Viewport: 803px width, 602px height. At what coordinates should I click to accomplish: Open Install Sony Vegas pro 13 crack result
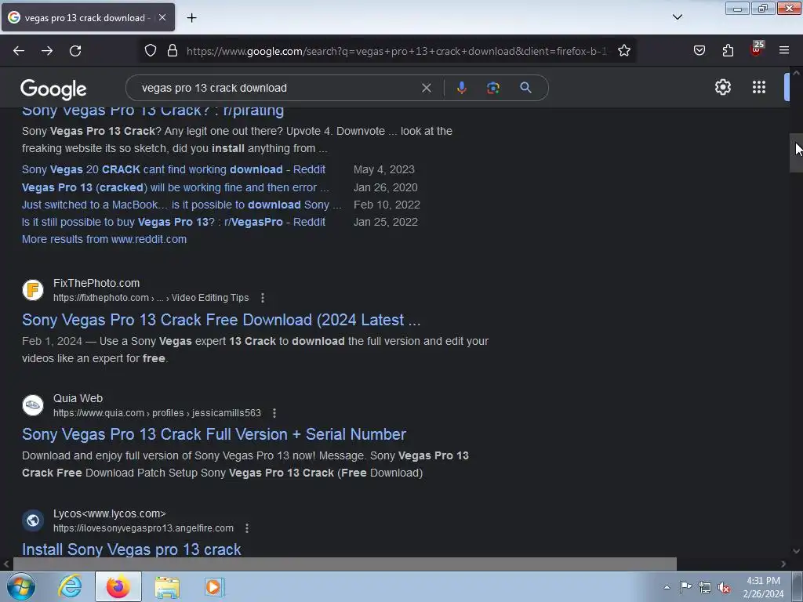coord(132,549)
